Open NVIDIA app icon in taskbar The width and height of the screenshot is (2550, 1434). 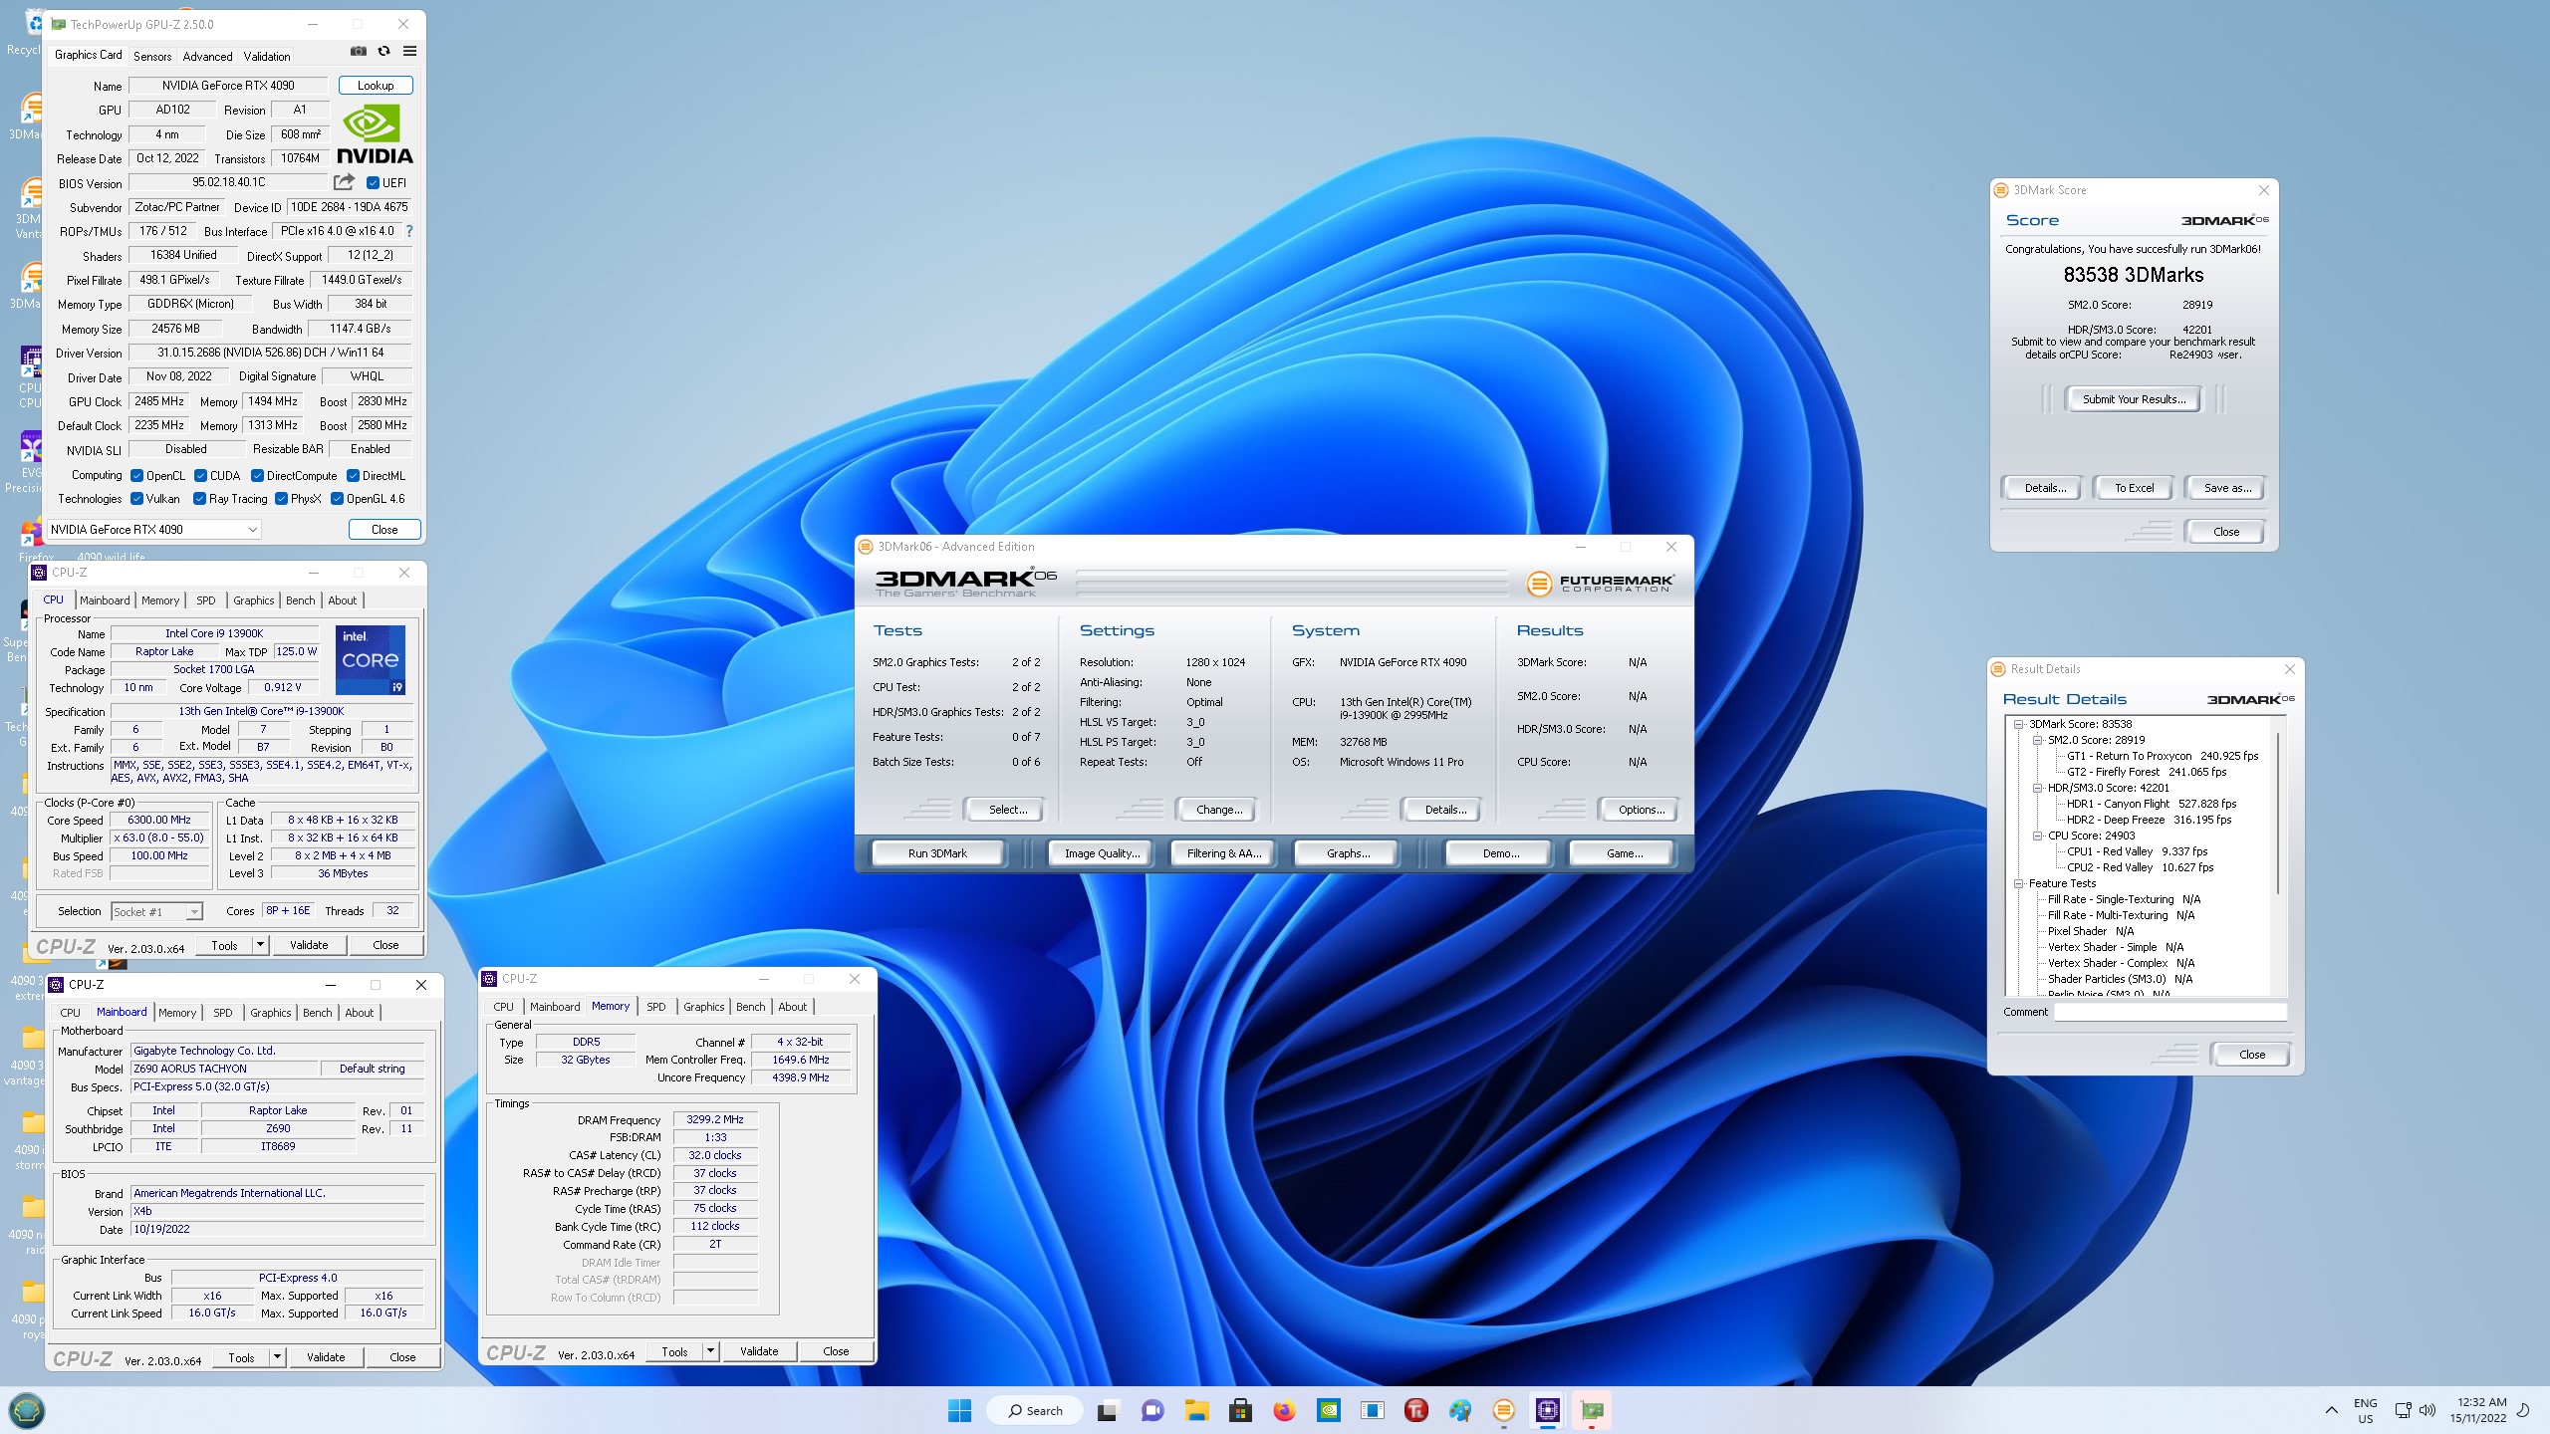1328,1410
